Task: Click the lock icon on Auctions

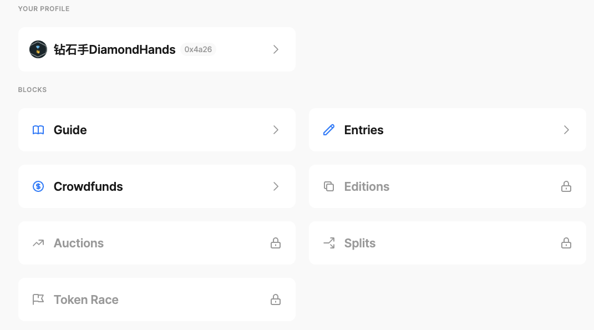Action: tap(276, 243)
